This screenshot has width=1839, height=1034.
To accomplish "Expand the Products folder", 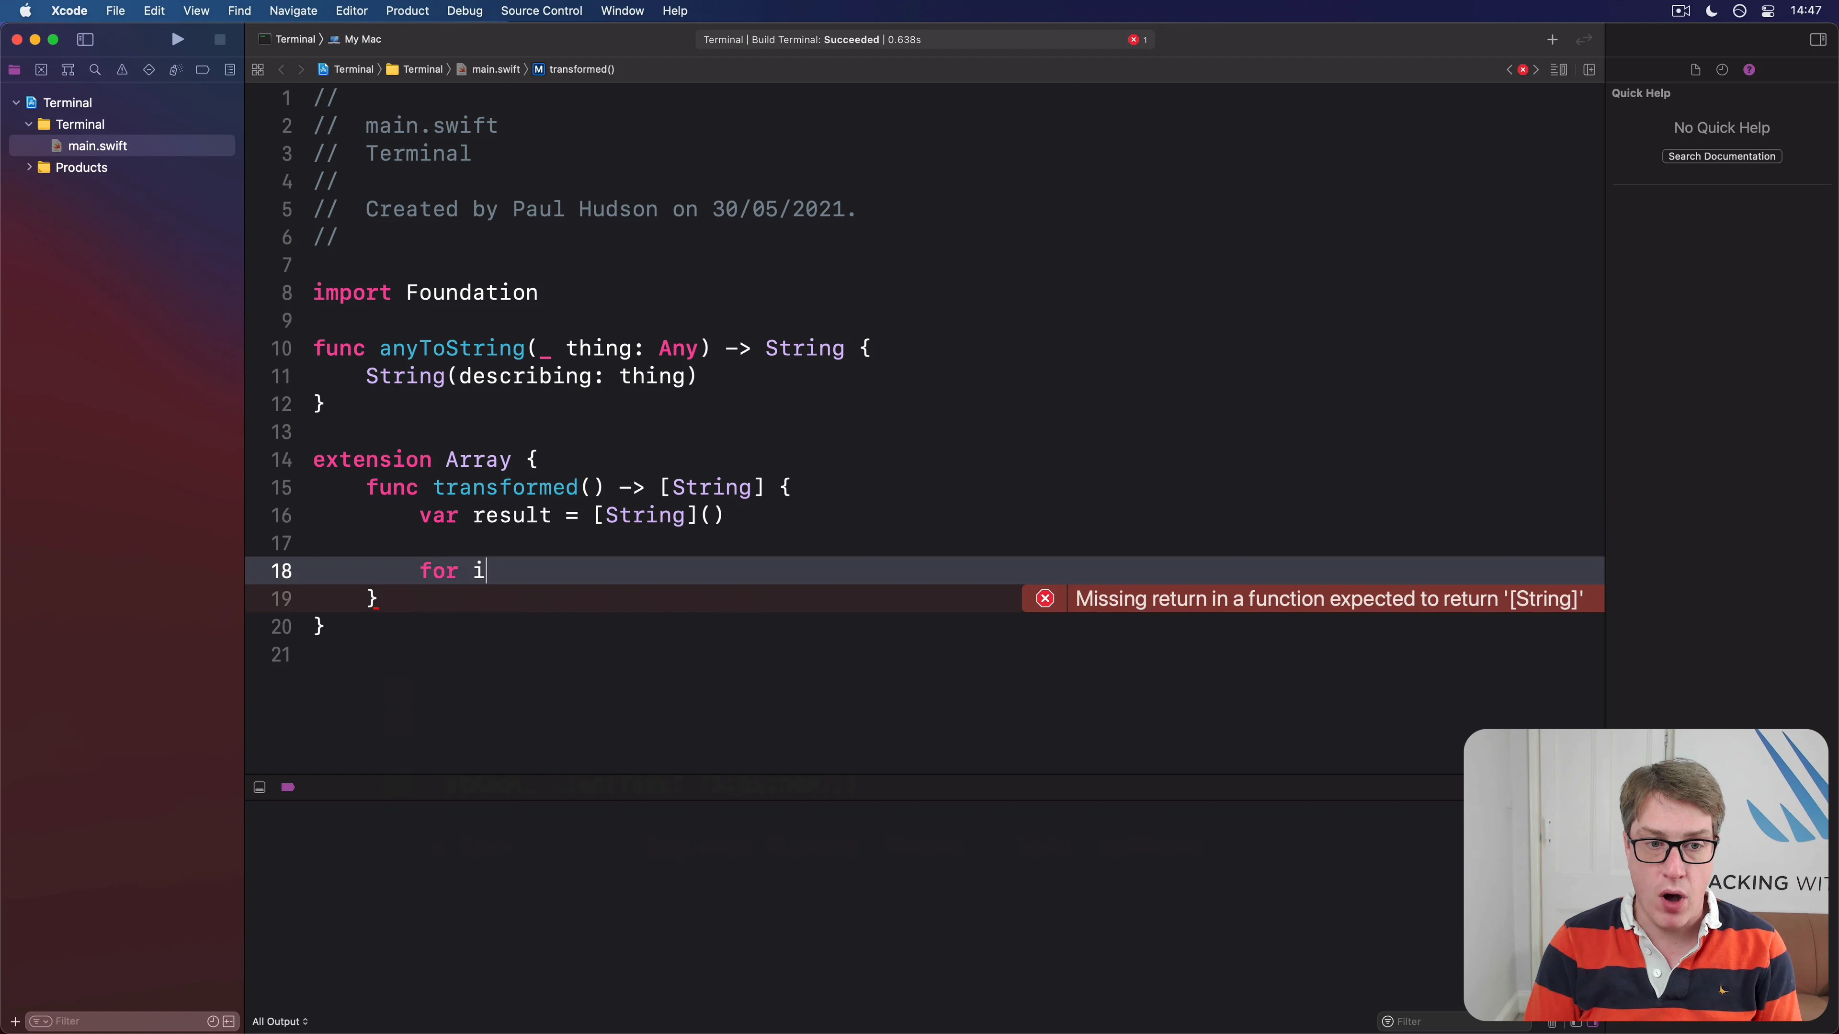I will (29, 167).
